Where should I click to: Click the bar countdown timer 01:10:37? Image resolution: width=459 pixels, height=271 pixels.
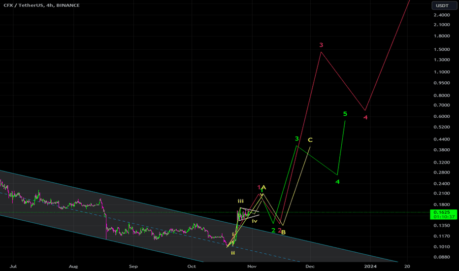point(444,217)
